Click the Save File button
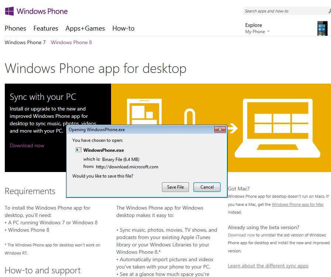Image resolution: width=331 pixels, height=277 pixels. pos(175,187)
